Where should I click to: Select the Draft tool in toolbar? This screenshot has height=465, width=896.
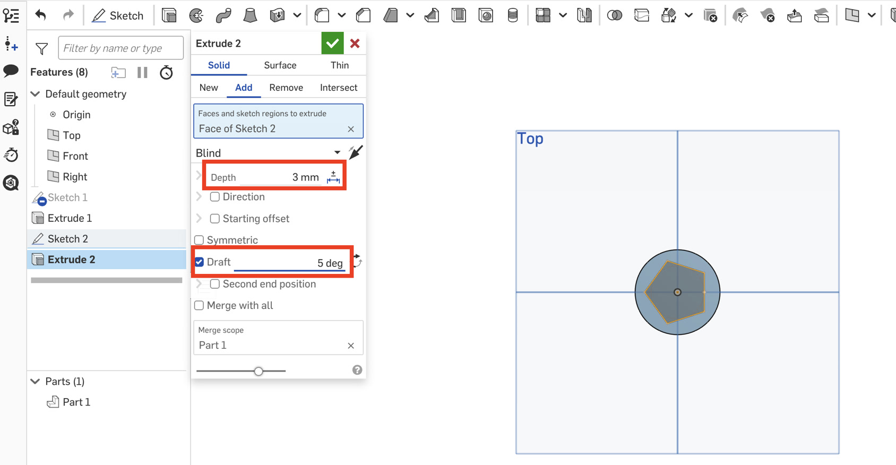[x=391, y=15]
